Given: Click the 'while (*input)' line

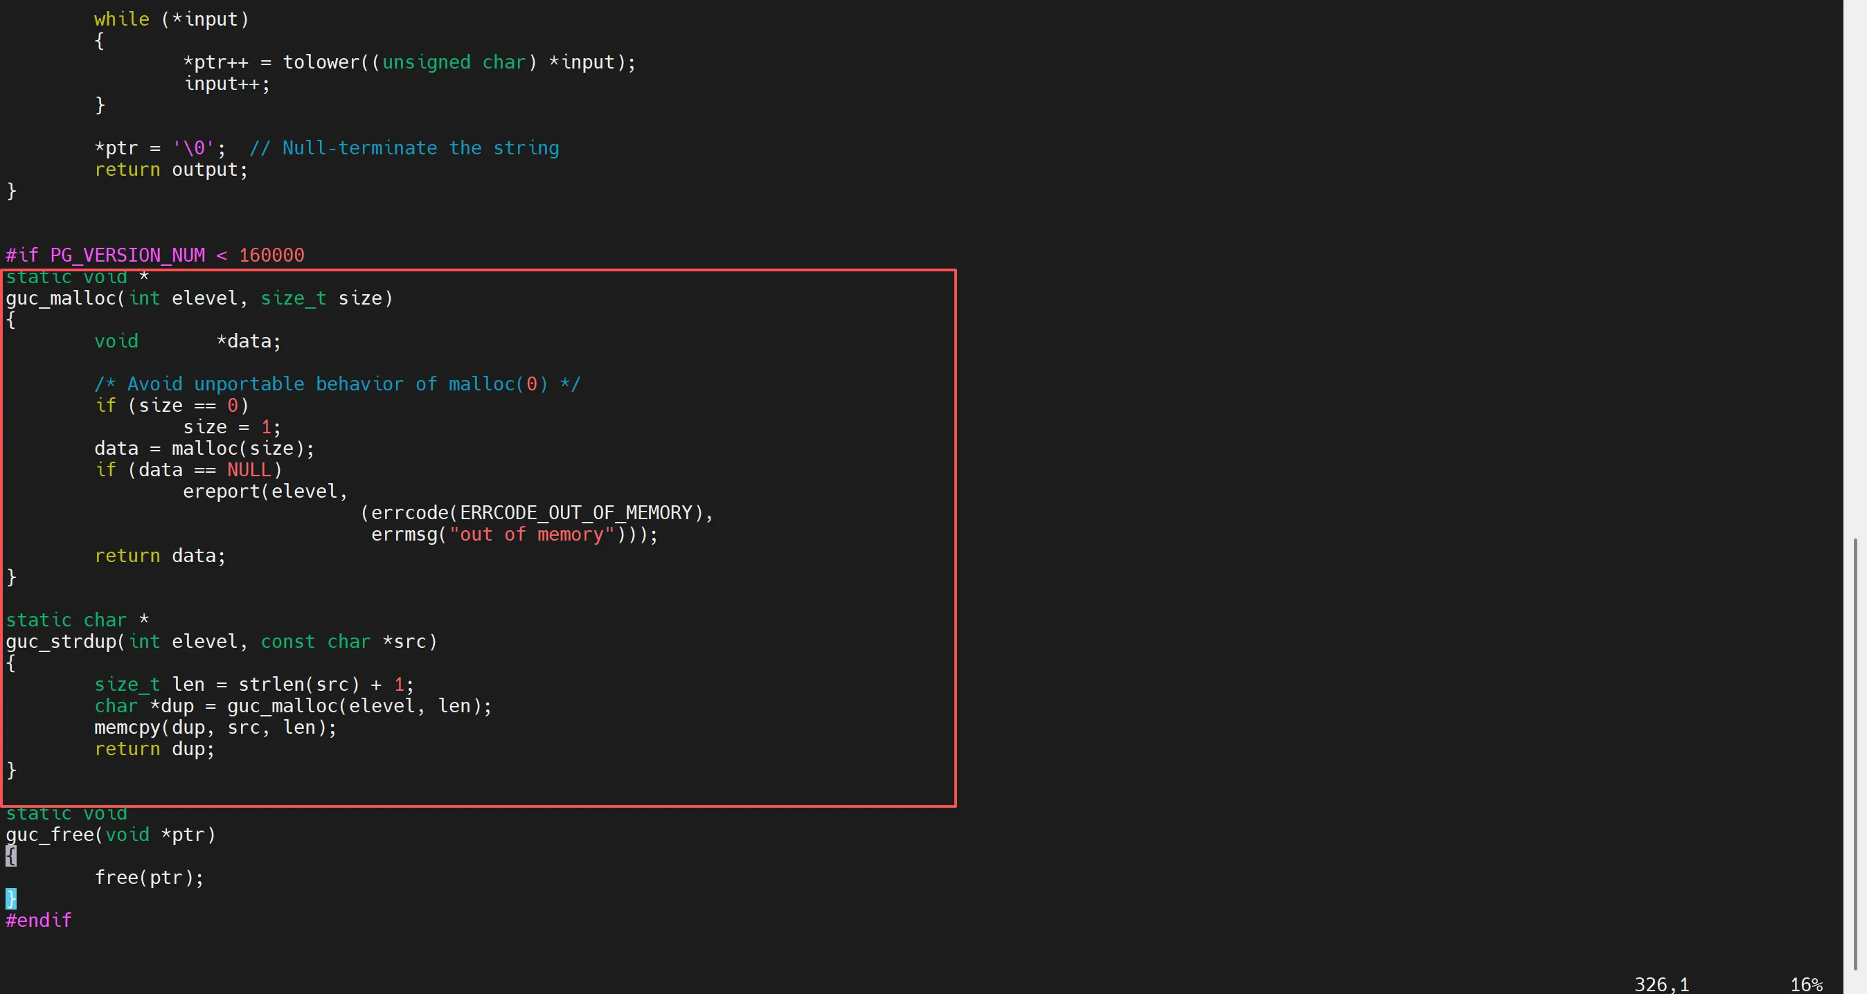Looking at the screenshot, I should click(x=172, y=19).
